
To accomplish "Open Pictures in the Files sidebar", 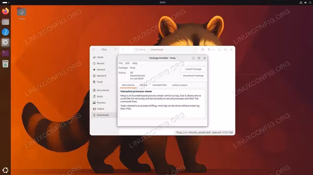I will tap(104, 103).
